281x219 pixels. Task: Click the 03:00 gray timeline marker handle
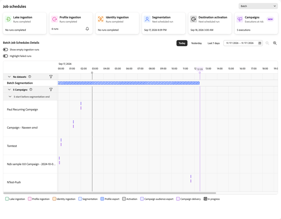92,73
